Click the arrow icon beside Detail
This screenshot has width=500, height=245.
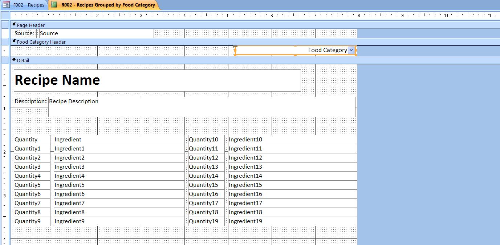pos(14,60)
